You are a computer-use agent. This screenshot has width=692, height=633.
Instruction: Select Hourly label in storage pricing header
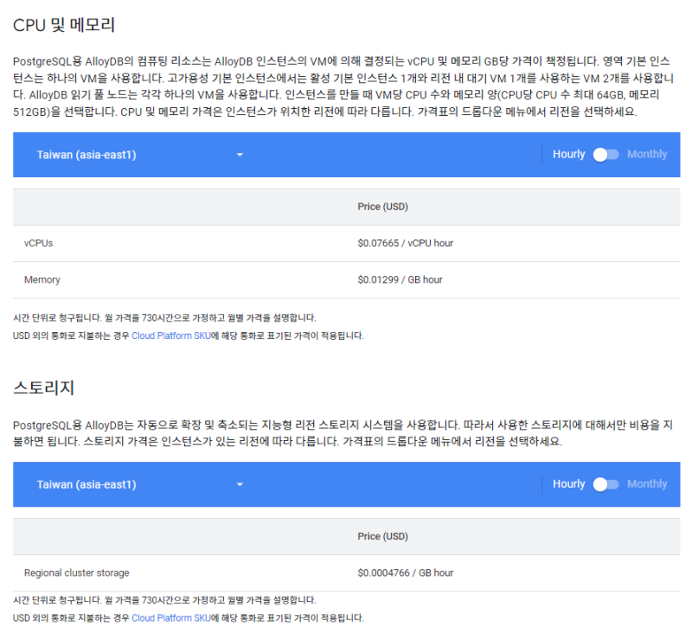click(x=569, y=484)
